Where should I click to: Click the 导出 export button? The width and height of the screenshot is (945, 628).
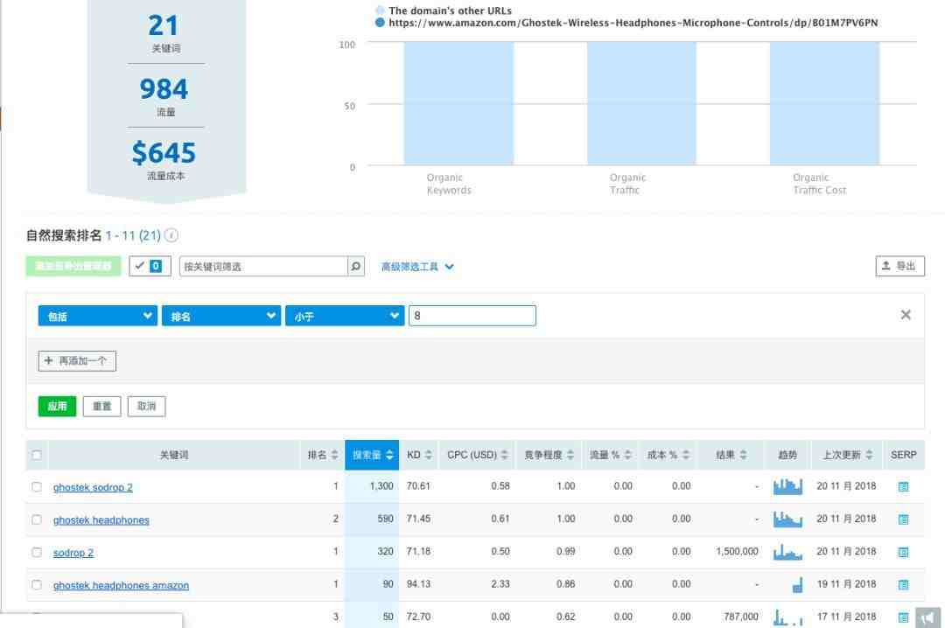pos(899,266)
